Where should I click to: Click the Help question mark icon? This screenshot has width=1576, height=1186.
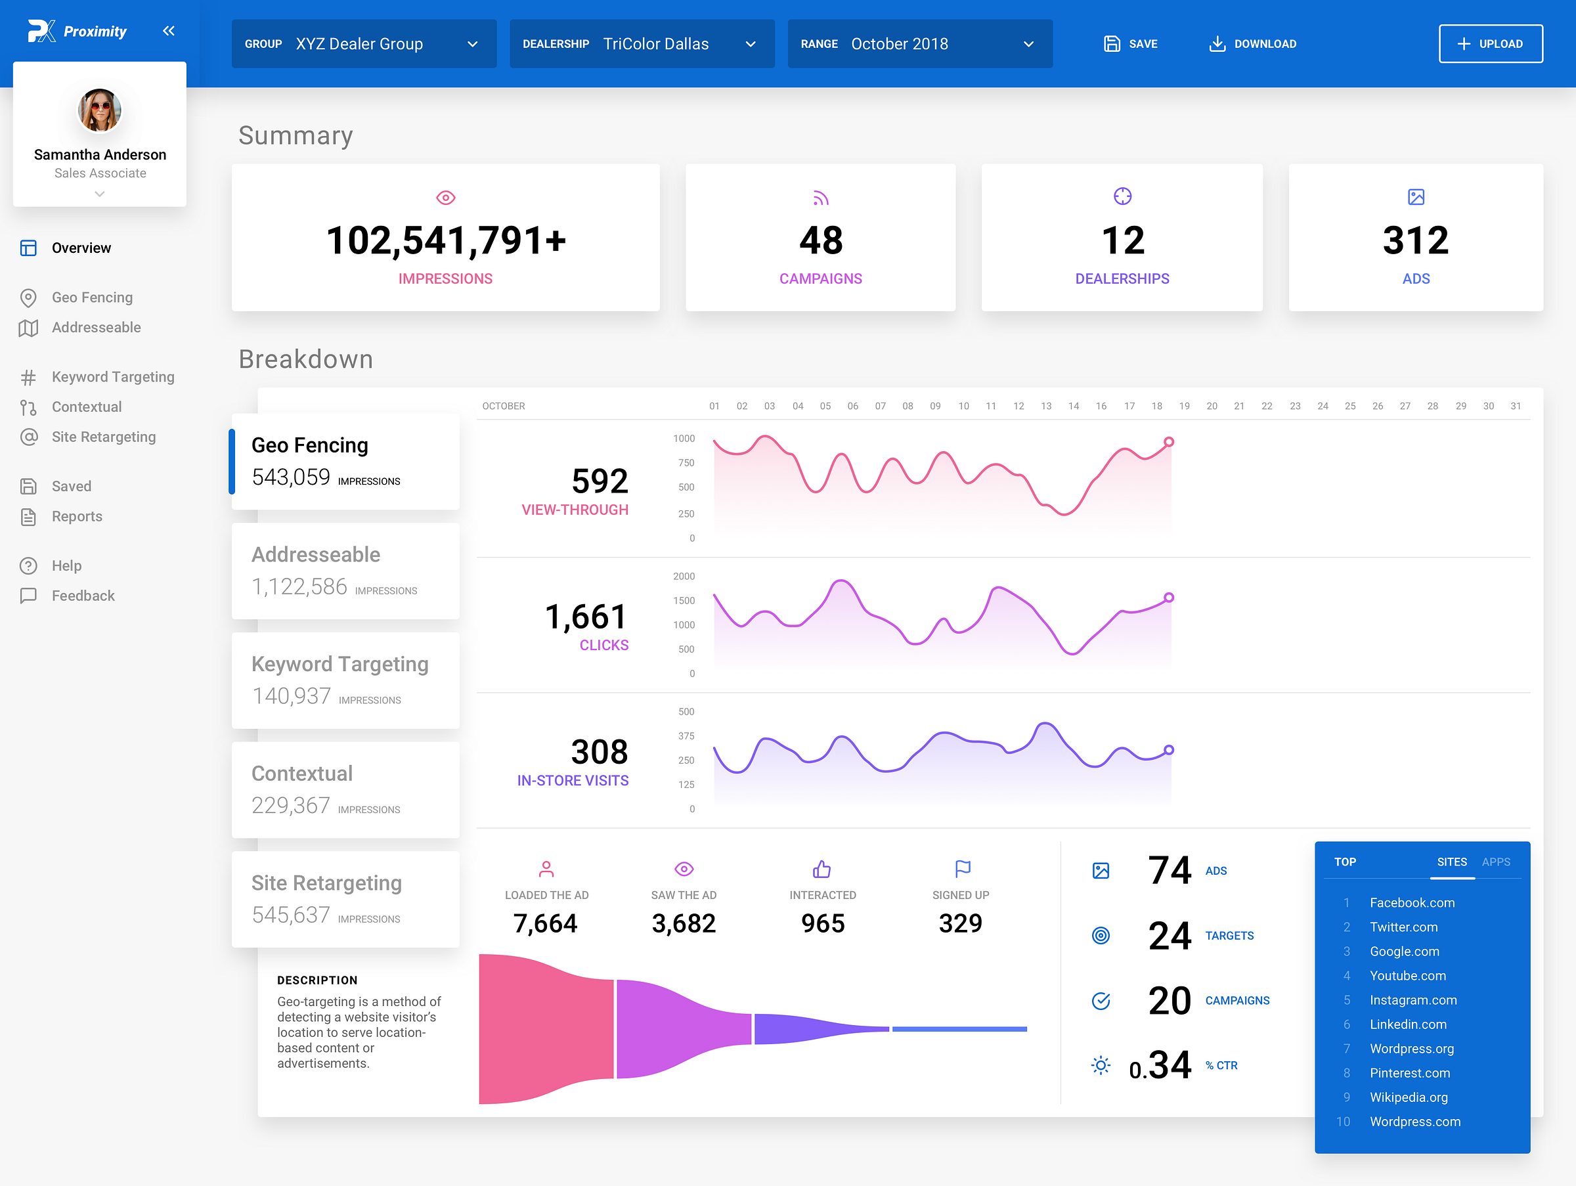pyautogui.click(x=28, y=566)
